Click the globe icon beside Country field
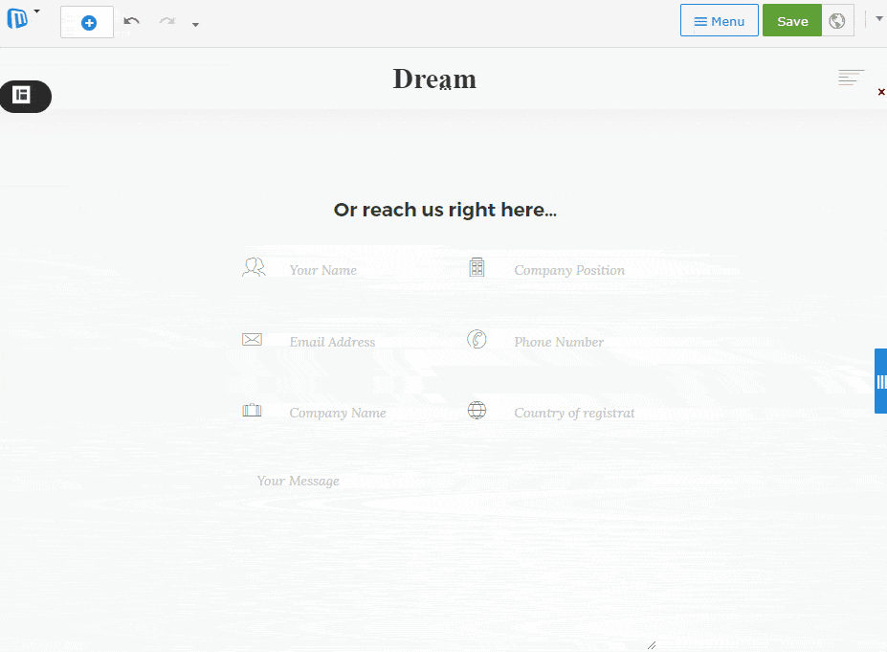This screenshot has width=887, height=652. [x=477, y=410]
